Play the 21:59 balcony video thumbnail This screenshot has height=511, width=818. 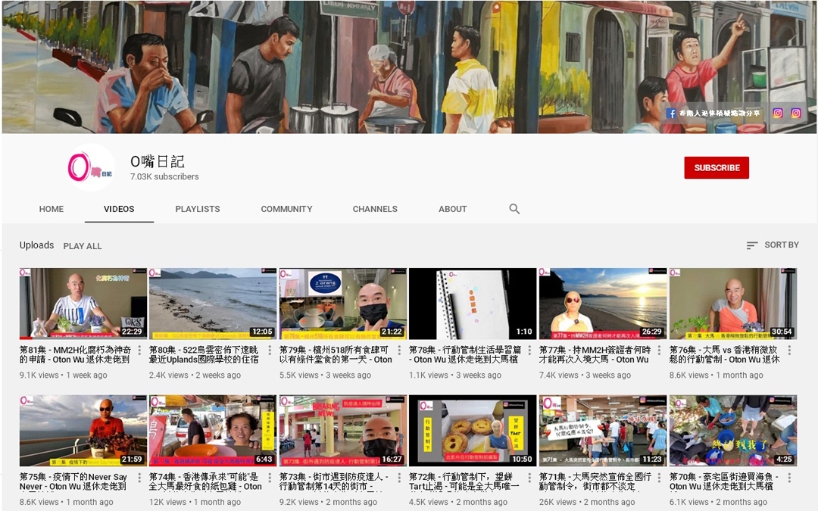(x=83, y=431)
